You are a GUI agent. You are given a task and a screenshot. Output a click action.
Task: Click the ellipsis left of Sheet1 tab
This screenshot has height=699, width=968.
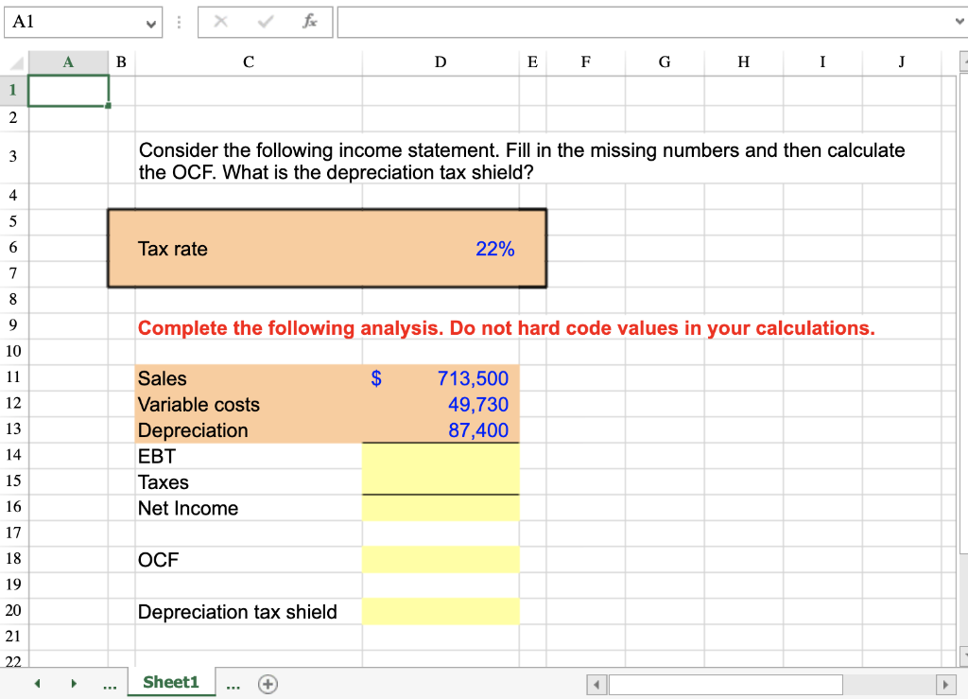coord(110,686)
